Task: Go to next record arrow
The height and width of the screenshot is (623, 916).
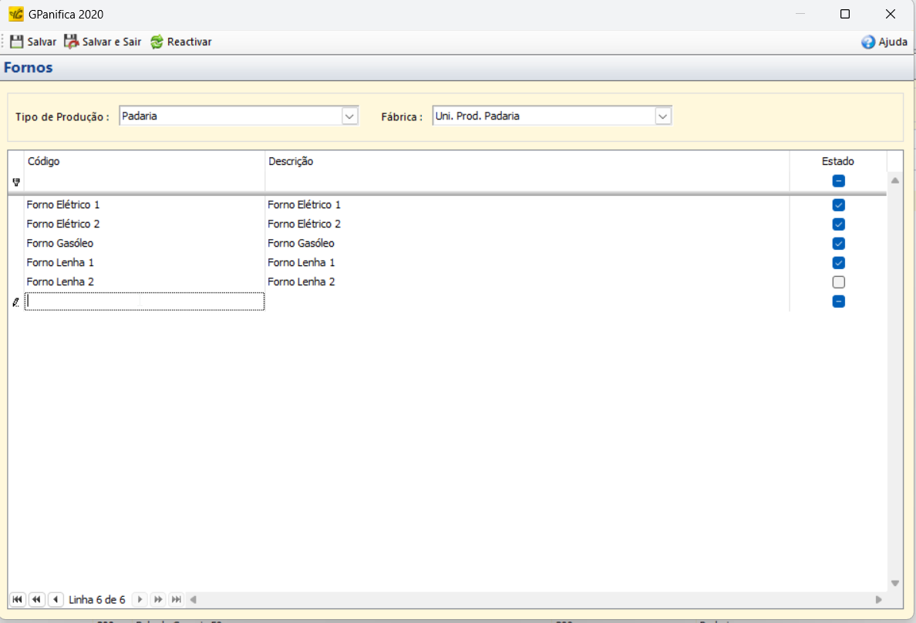Action: tap(140, 599)
